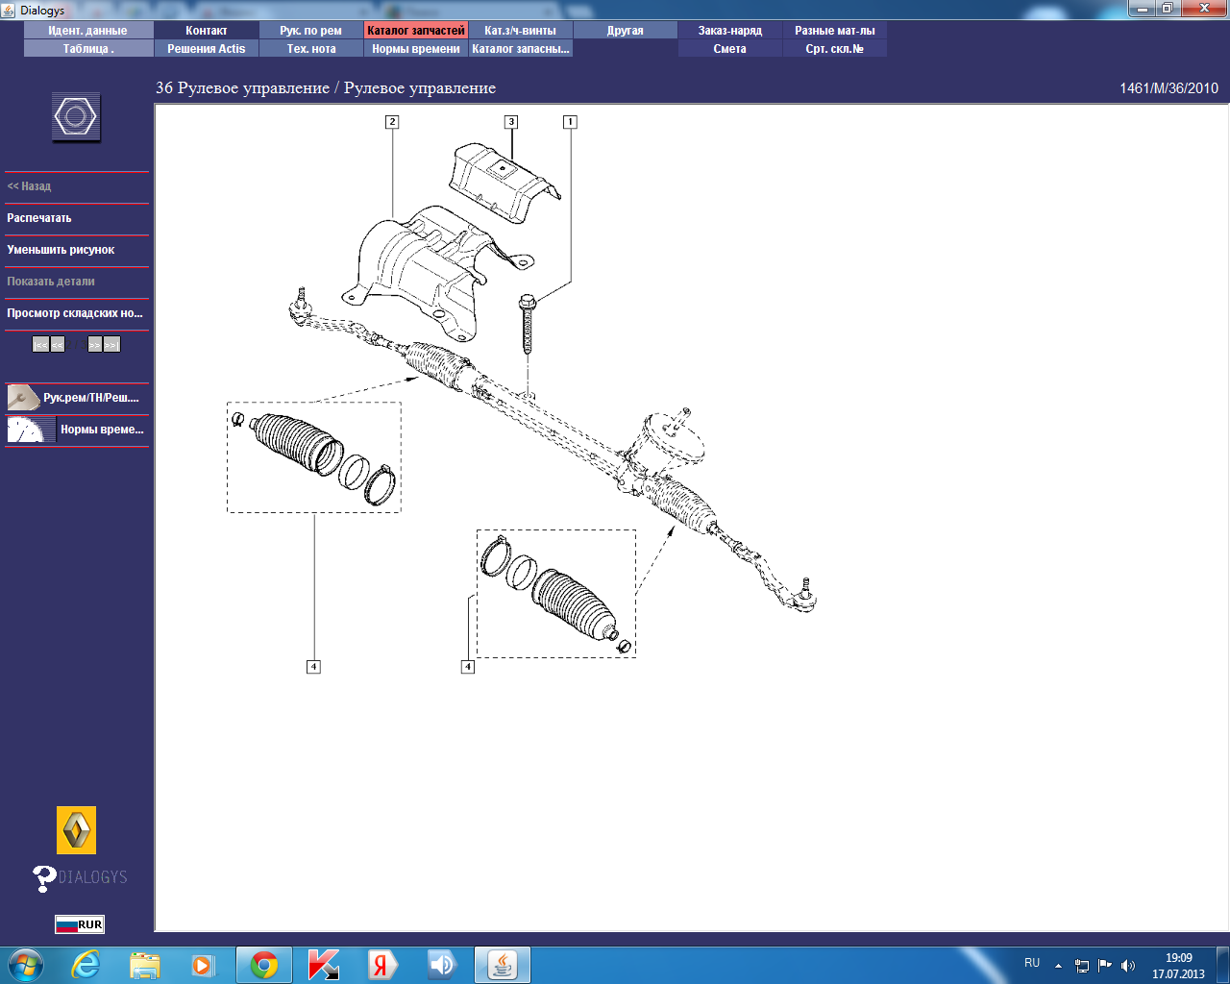Click the Java Dialogys taskbar icon
Screen dimensions: 1230x984
503,965
